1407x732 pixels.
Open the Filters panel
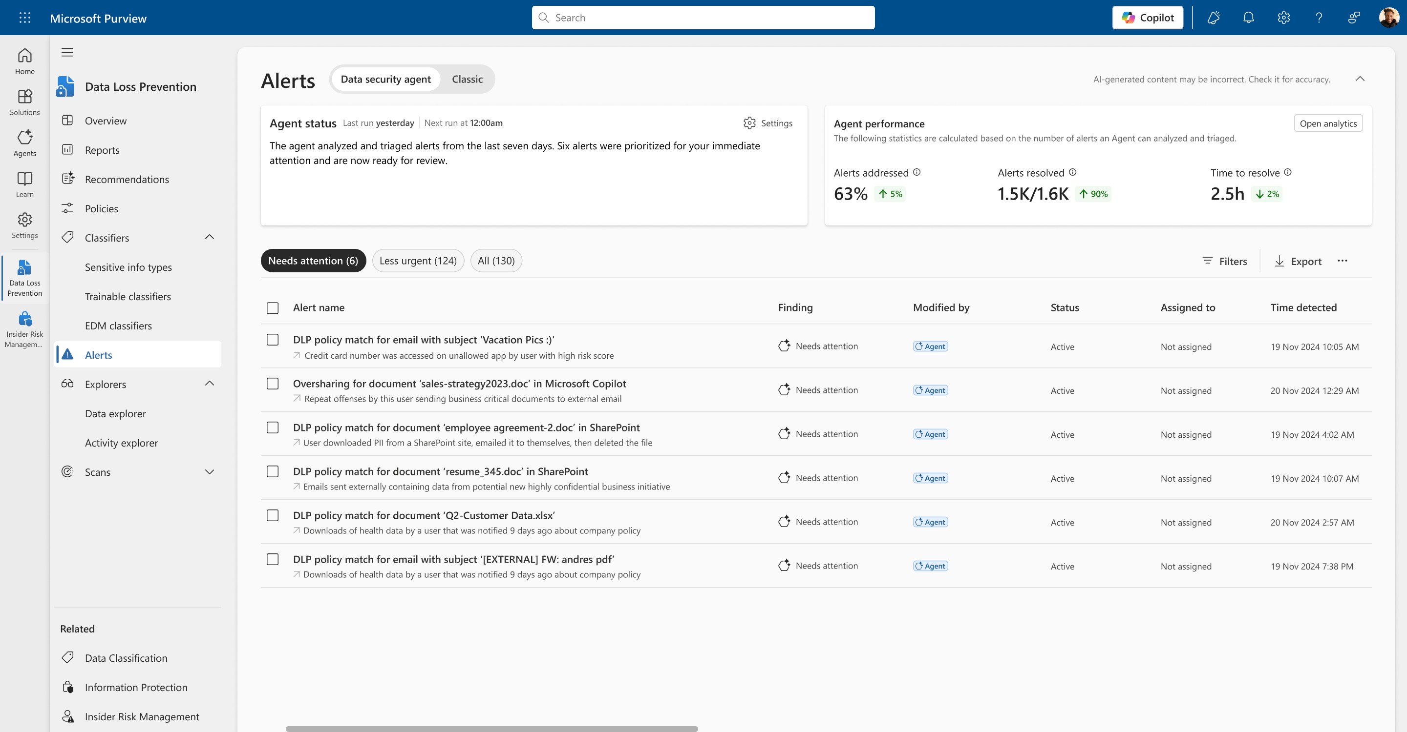pos(1225,261)
